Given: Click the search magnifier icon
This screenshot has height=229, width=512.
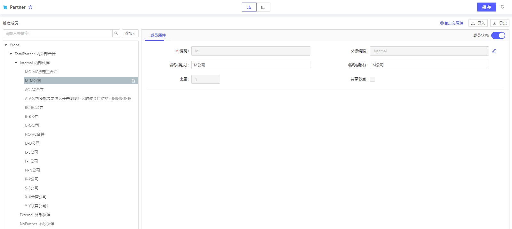Looking at the screenshot, I should [x=116, y=33].
